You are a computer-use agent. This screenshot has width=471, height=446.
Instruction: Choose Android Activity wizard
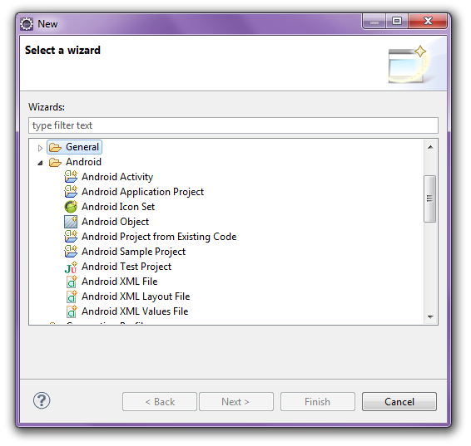point(117,177)
